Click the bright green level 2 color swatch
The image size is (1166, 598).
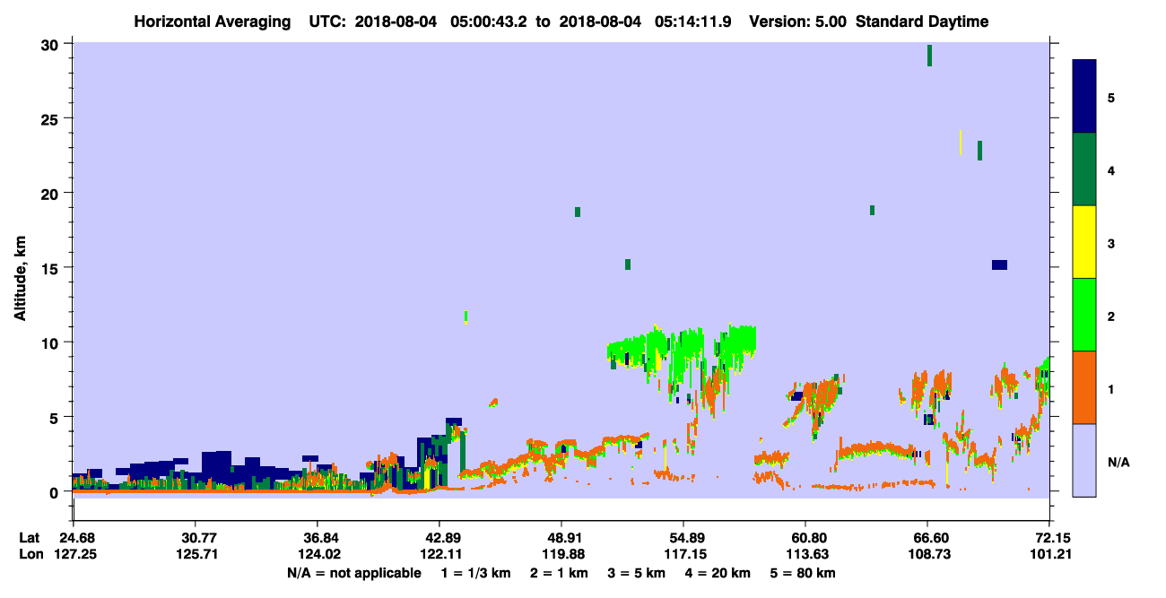pyautogui.click(x=1084, y=315)
